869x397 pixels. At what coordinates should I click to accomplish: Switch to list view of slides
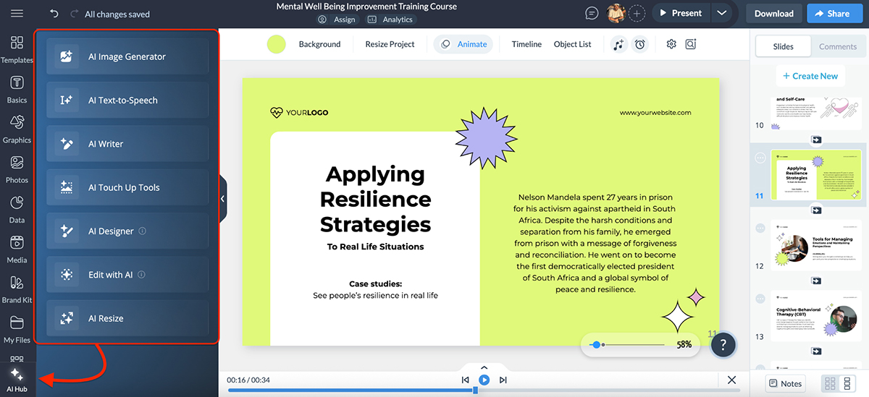(848, 383)
